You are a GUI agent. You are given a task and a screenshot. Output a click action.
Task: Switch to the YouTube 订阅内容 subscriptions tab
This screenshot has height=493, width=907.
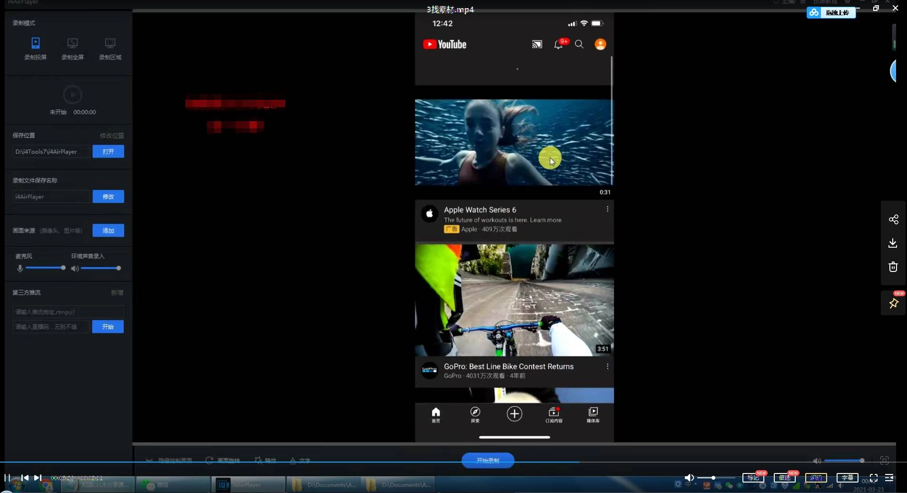[x=553, y=415]
